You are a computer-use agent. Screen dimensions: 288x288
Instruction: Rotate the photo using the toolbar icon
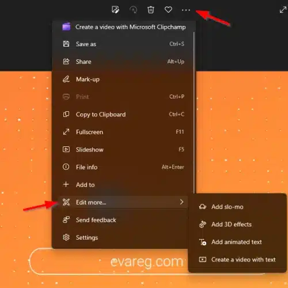133,10
